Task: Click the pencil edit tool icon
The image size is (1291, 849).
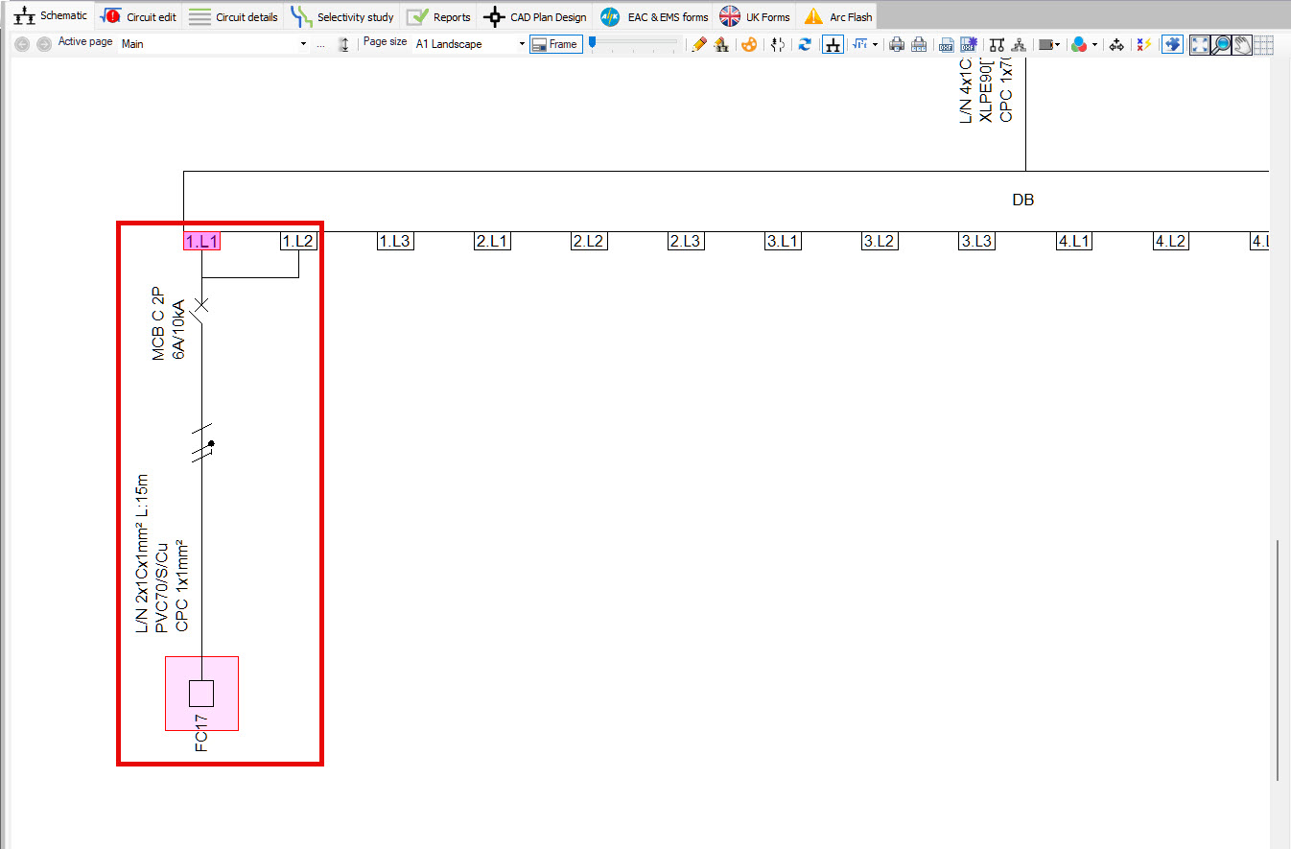Action: pyautogui.click(x=699, y=44)
